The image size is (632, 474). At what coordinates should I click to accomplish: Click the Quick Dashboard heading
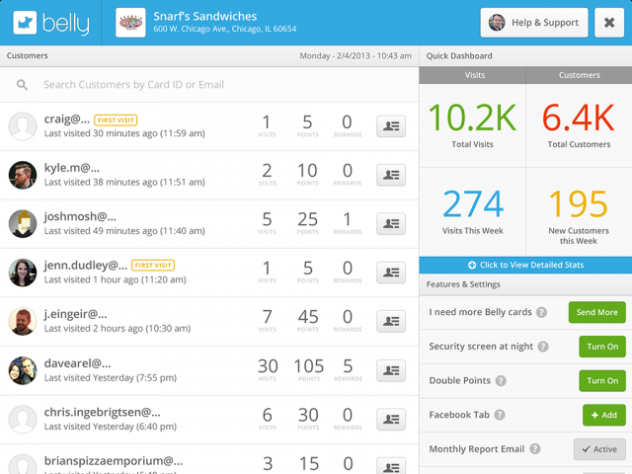[x=459, y=56]
